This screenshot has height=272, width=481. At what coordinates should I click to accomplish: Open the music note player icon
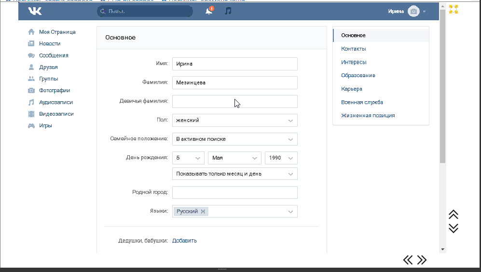click(x=228, y=11)
